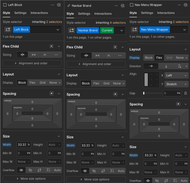Select grow sizing in Left Block Flex Child
The height and width of the screenshot is (183, 190).
tap(34, 55)
